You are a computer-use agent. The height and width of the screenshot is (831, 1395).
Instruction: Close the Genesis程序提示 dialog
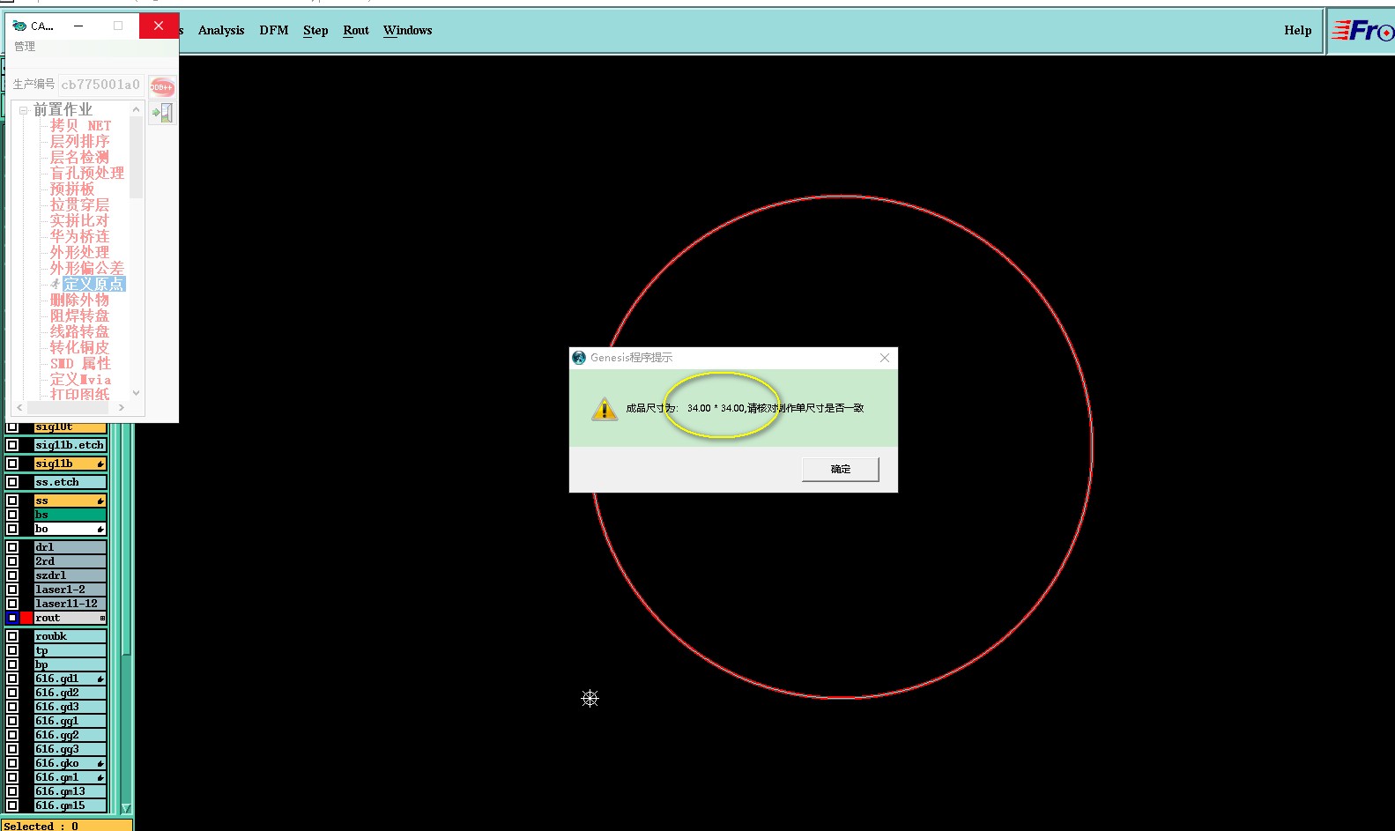point(885,358)
